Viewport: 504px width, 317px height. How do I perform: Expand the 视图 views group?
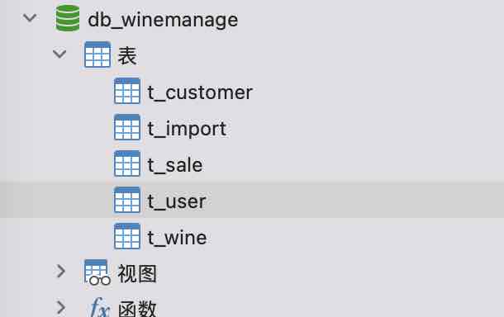(x=61, y=271)
